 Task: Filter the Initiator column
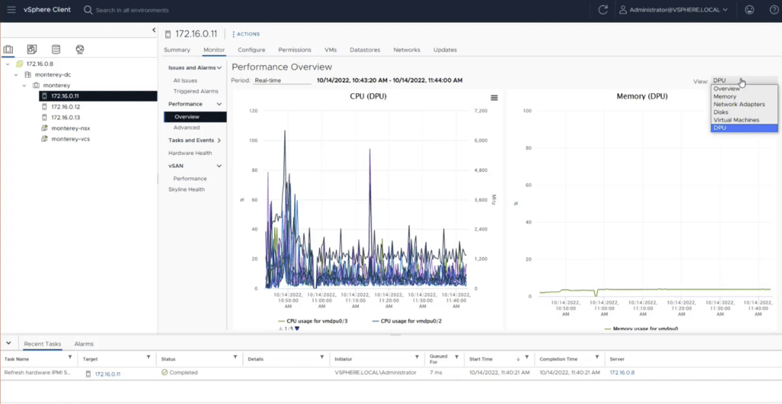click(417, 357)
